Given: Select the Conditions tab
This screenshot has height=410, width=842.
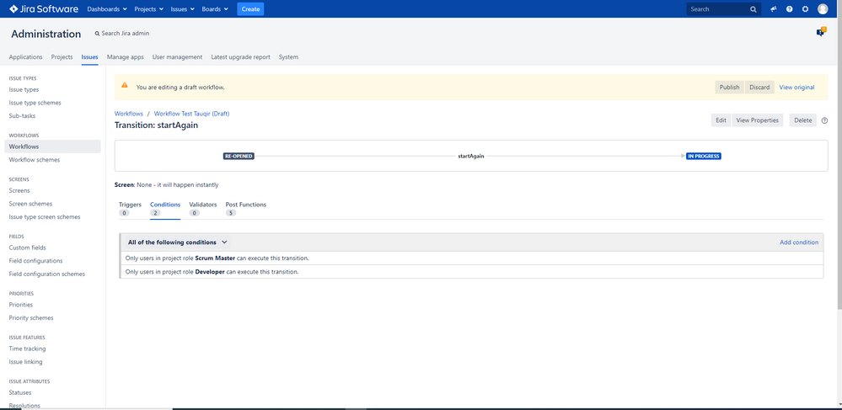Looking at the screenshot, I should point(165,209).
